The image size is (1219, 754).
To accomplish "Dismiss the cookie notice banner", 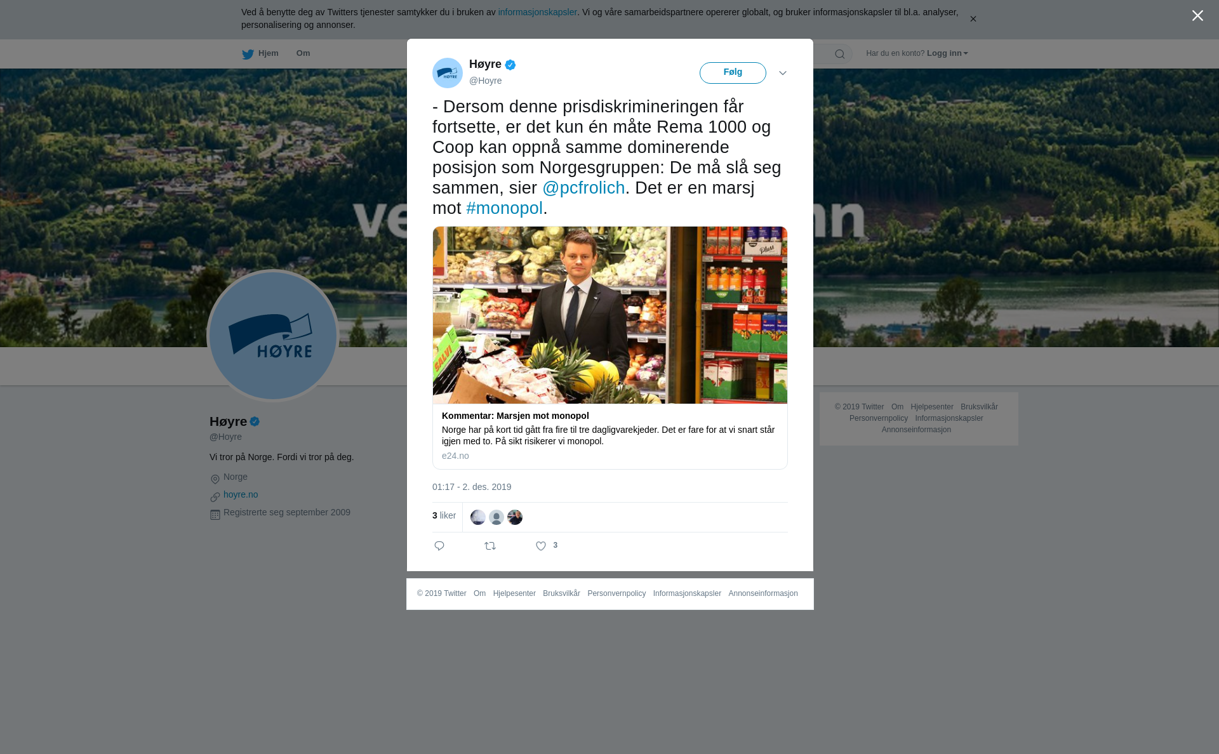I will 973,19.
